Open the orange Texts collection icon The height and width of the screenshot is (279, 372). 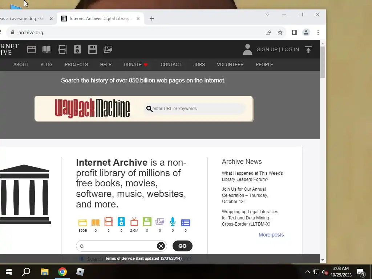tap(96, 223)
